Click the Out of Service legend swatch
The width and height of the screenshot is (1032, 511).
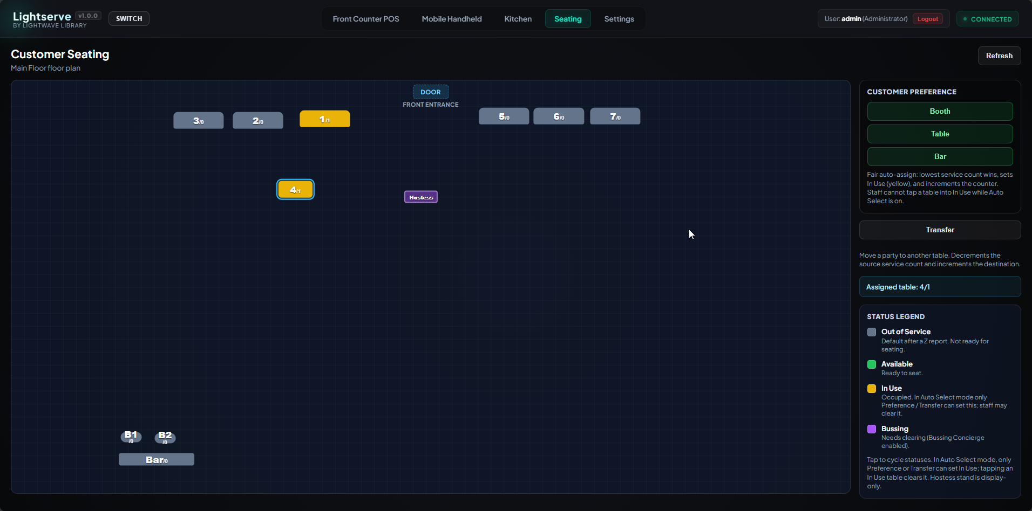[x=872, y=332]
